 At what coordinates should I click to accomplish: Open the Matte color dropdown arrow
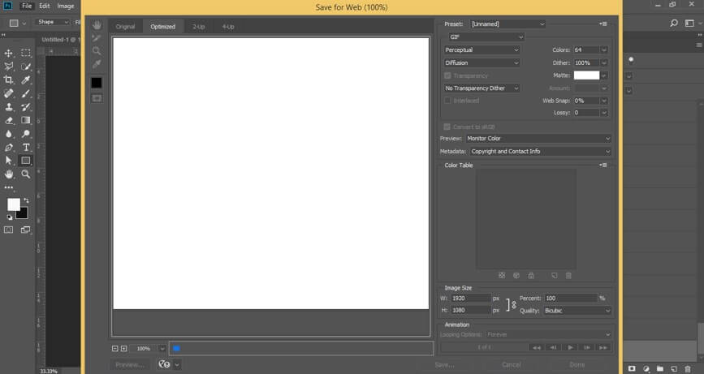604,75
